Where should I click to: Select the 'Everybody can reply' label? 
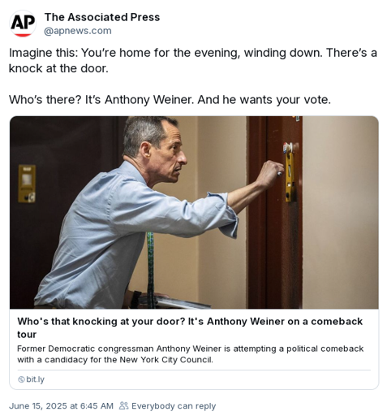174,406
